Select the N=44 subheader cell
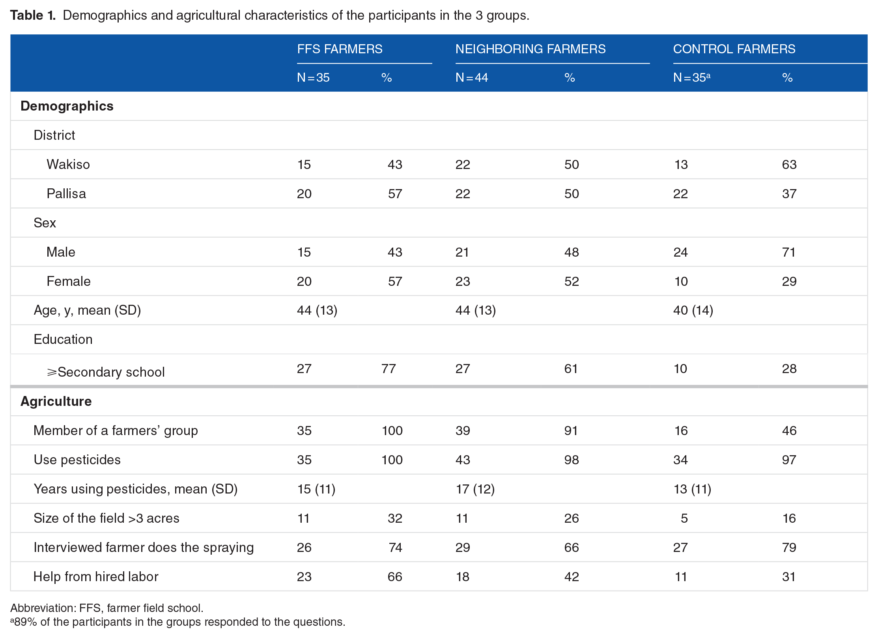Viewport: 878px width, 638px height. pyautogui.click(x=471, y=77)
